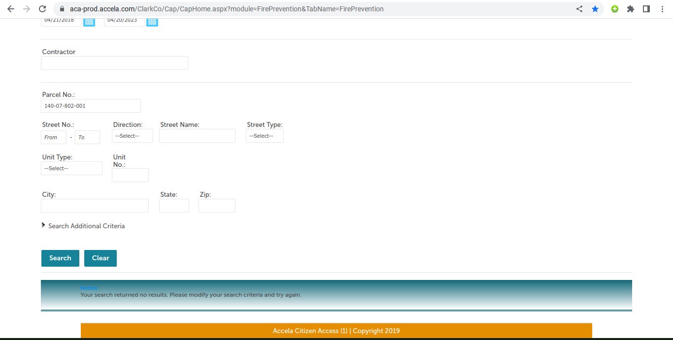Viewport: 673px width, 340px height.
Task: Click the Street Name field
Action: pyautogui.click(x=197, y=136)
